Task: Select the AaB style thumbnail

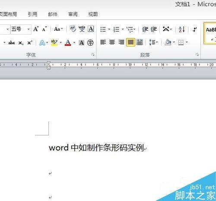Action: [210, 33]
